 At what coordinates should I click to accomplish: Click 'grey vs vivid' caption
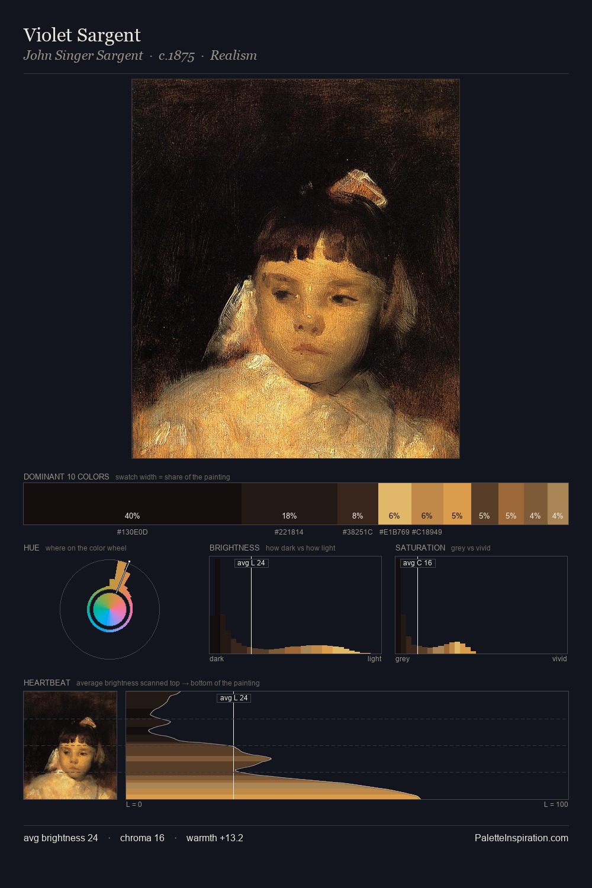click(471, 548)
